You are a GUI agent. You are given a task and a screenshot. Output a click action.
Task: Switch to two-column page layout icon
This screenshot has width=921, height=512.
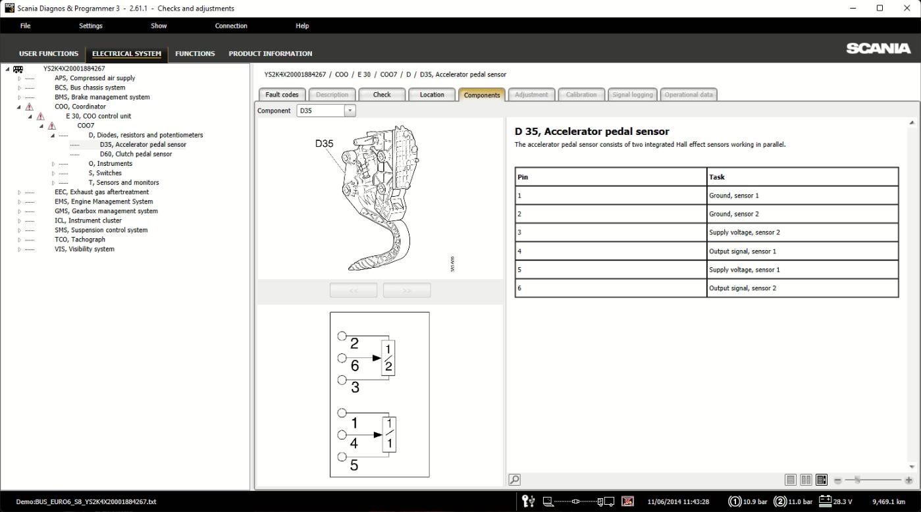tap(806, 480)
